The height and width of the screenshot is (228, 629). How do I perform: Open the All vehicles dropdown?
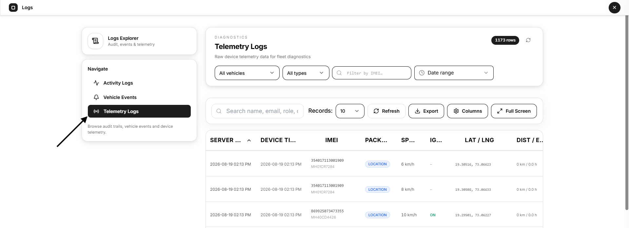[247, 73]
